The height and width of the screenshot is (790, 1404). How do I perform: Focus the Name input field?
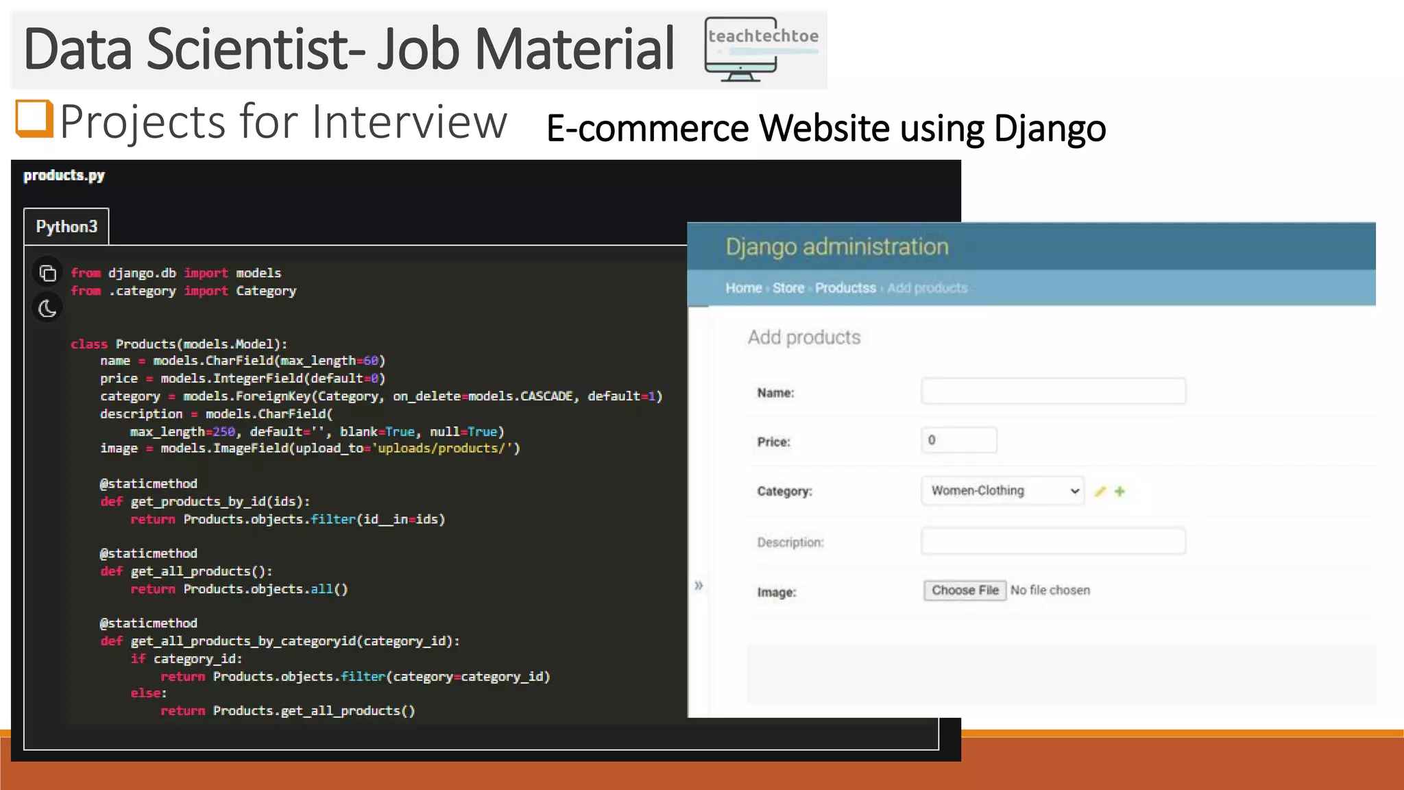point(1054,391)
